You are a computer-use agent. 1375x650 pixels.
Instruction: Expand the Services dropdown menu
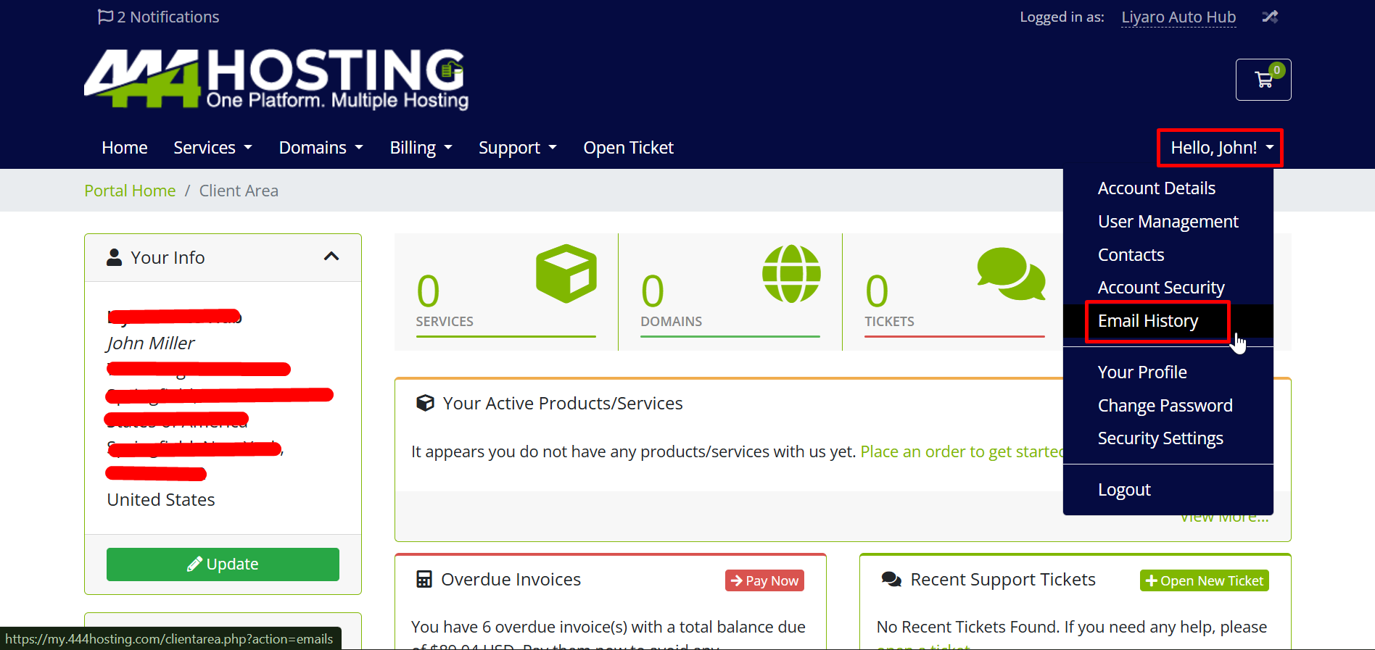click(212, 148)
